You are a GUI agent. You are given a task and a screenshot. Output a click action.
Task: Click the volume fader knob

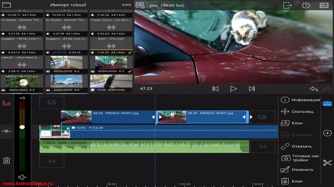click(x=22, y=127)
